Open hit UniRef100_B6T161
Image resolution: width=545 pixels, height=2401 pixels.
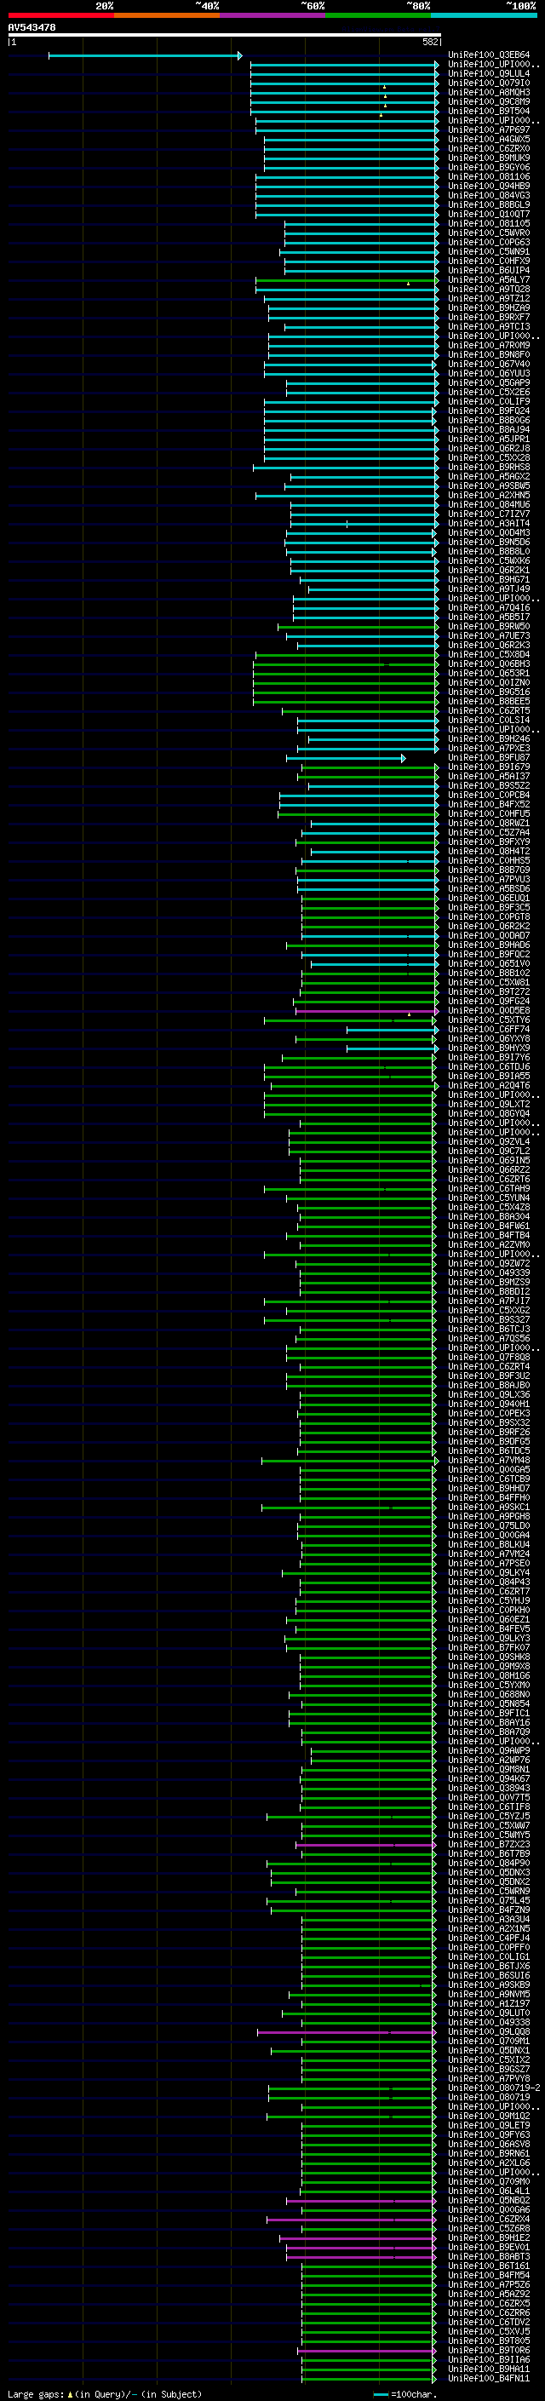pos(489,2265)
